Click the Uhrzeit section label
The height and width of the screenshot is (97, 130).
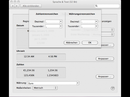21,51
